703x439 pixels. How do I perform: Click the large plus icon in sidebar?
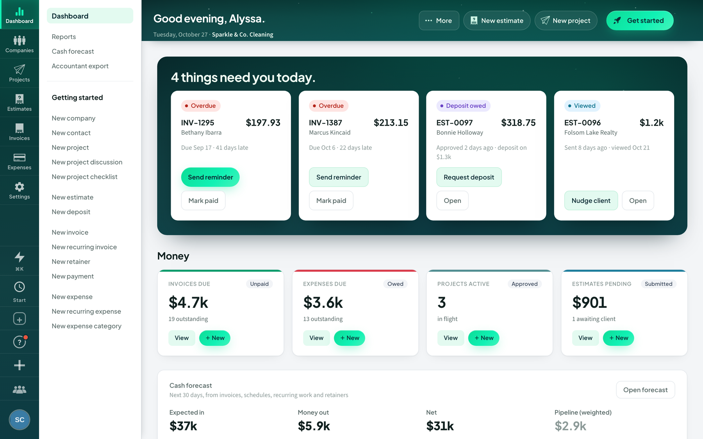coord(20,365)
